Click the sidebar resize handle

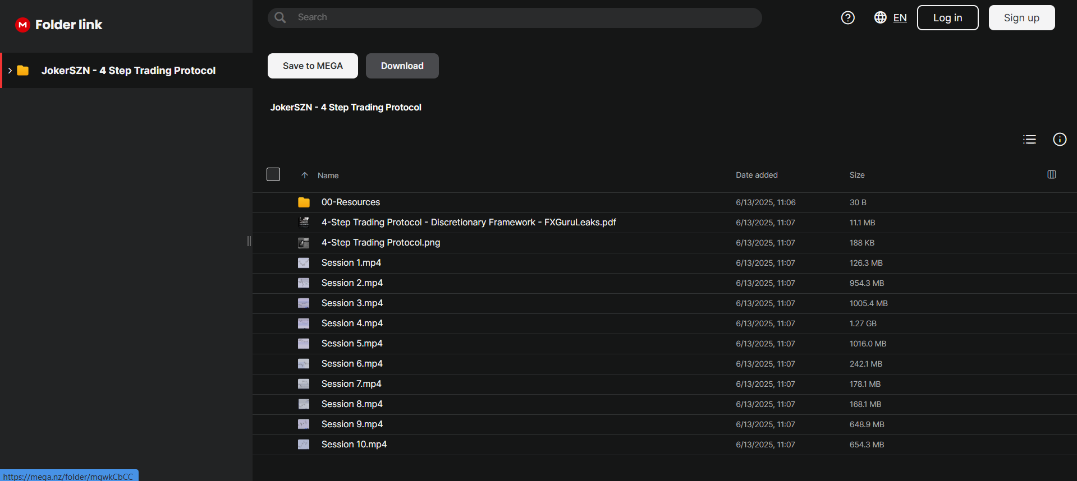point(249,241)
